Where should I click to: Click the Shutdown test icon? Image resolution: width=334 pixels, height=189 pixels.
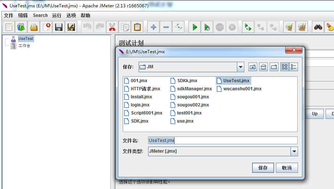(232, 27)
